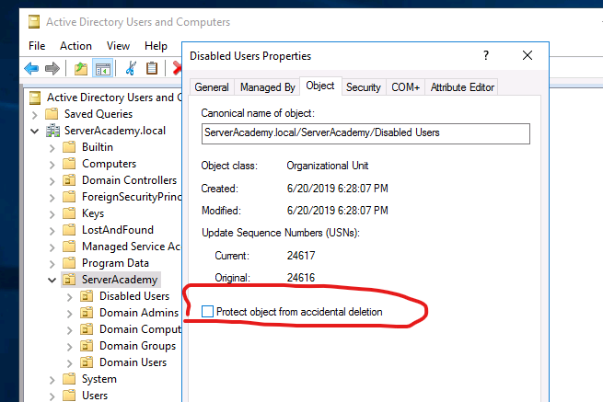Image resolution: width=603 pixels, height=402 pixels.
Task: Click the Keys folder icon
Action: (69, 213)
